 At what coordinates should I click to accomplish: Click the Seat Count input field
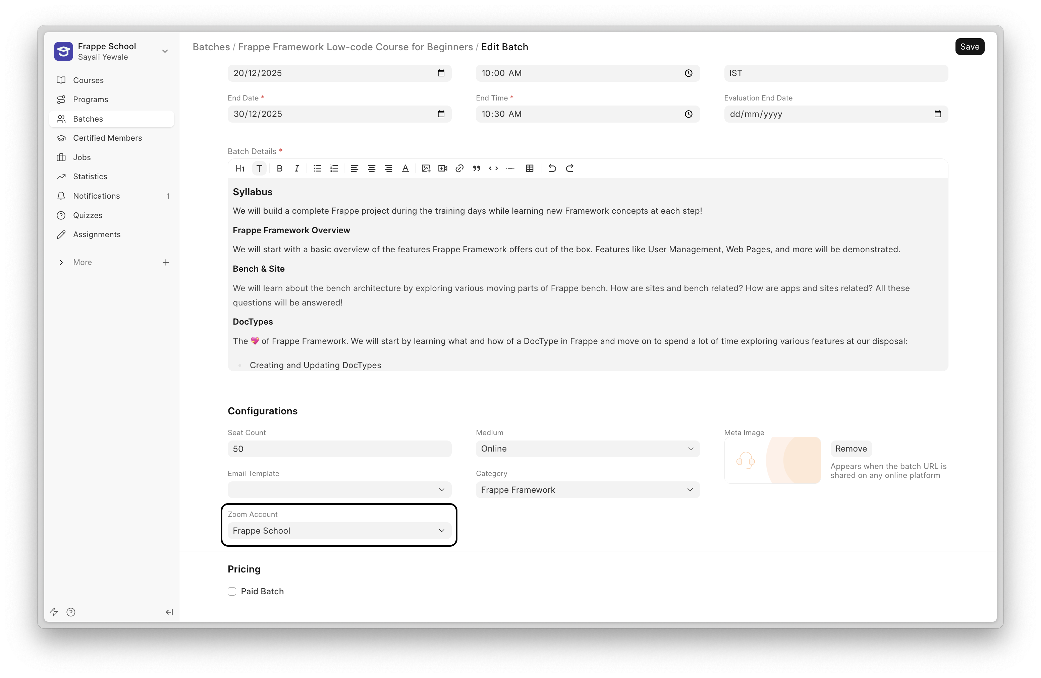tap(339, 449)
